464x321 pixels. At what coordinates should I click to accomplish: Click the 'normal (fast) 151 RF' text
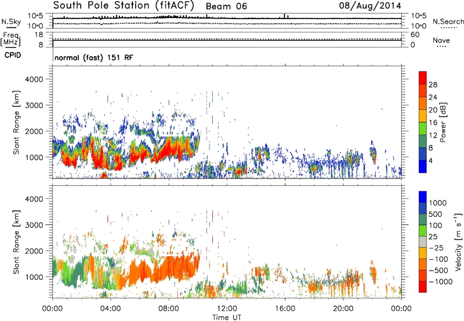[x=94, y=57]
